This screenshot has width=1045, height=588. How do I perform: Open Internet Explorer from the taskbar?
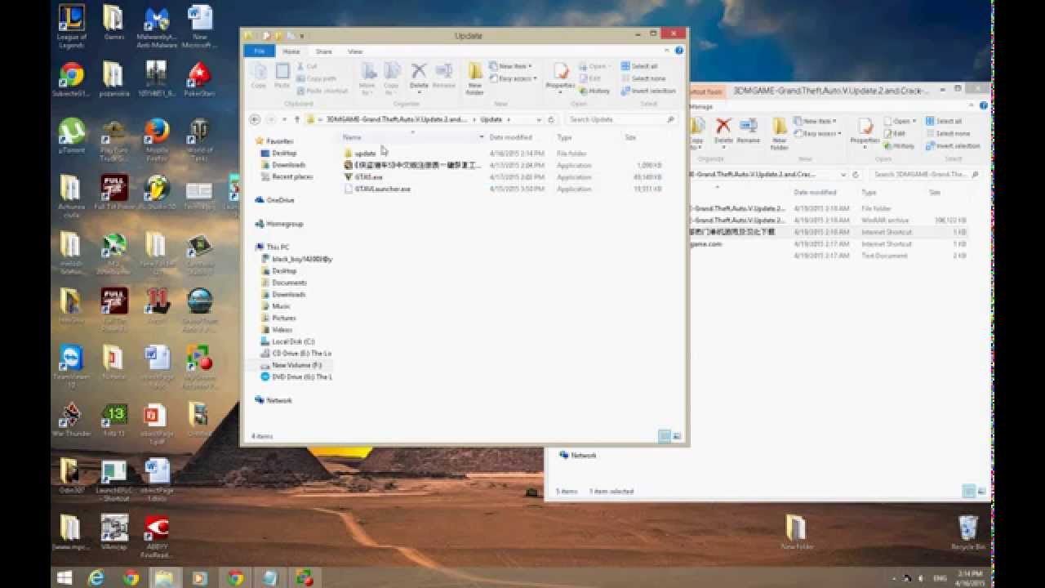(x=96, y=577)
